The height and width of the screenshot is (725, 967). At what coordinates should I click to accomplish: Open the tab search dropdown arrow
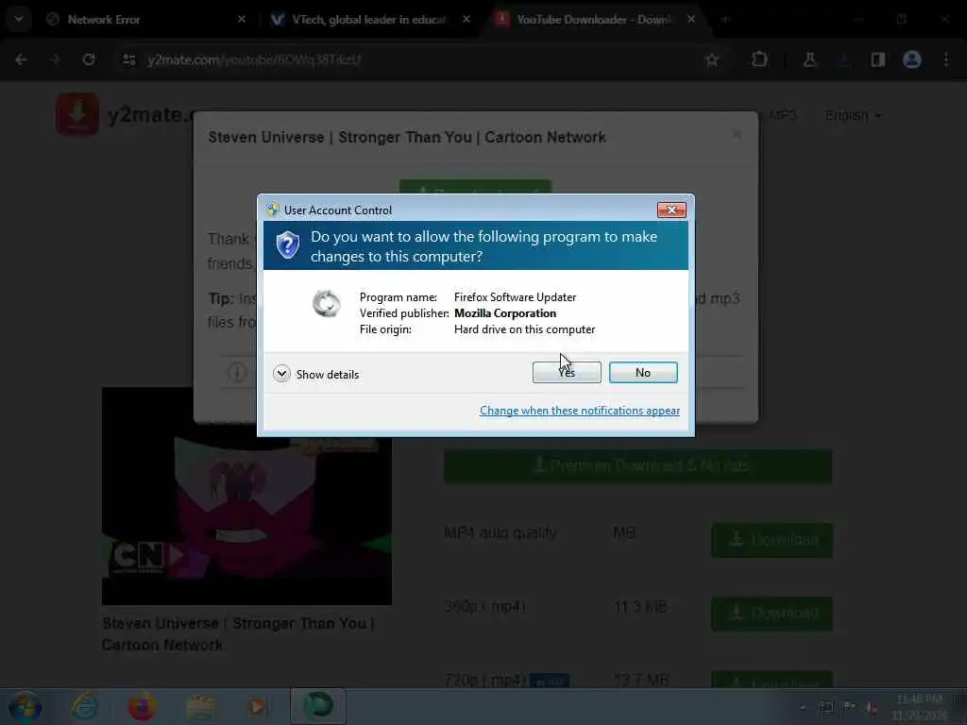click(x=19, y=19)
